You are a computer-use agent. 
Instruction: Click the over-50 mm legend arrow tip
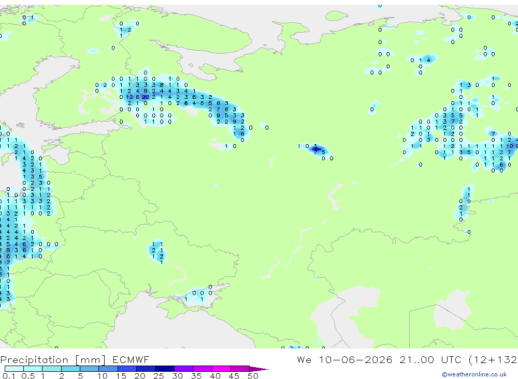(x=259, y=369)
